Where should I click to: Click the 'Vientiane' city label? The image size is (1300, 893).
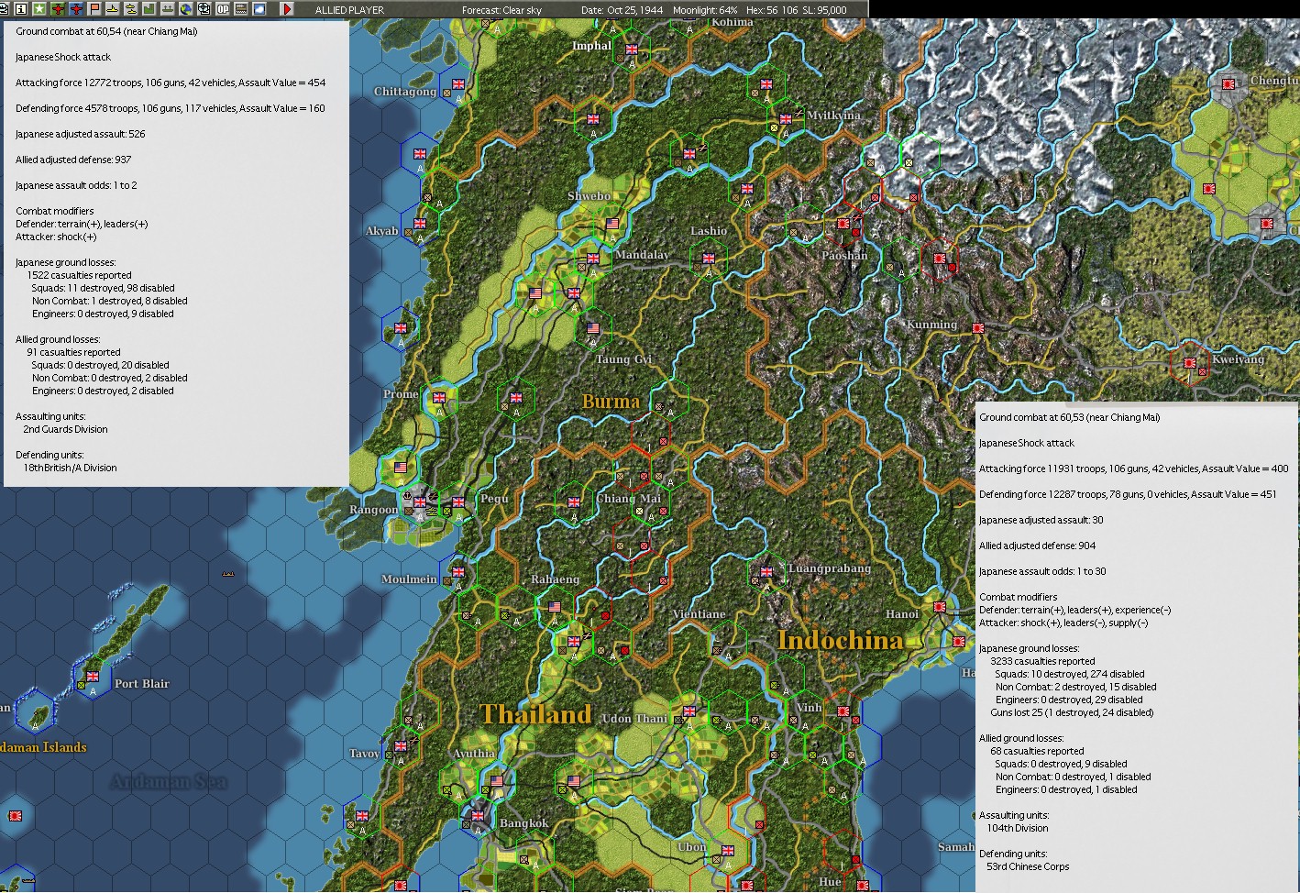(699, 614)
